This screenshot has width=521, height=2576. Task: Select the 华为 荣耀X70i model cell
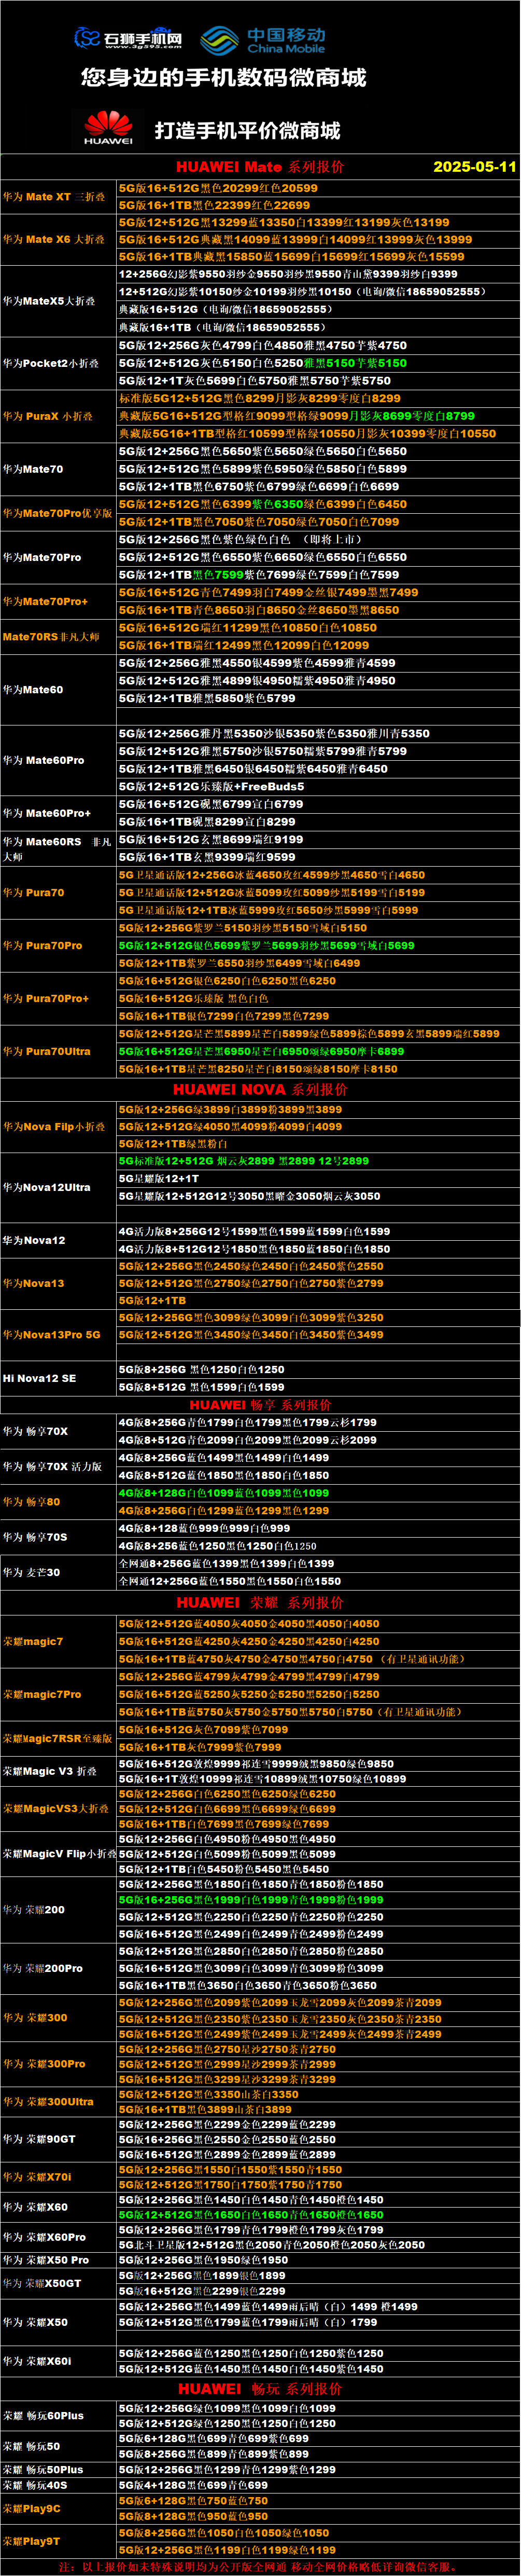click(x=58, y=2177)
